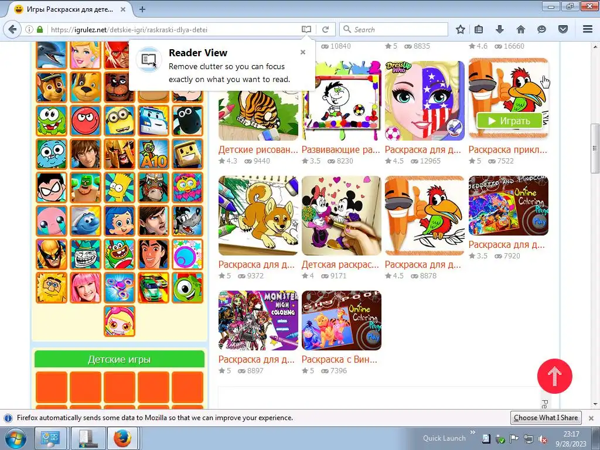The height and width of the screenshot is (450, 600).
Task: Show bookmarks list icon in toolbar
Action: (x=479, y=29)
